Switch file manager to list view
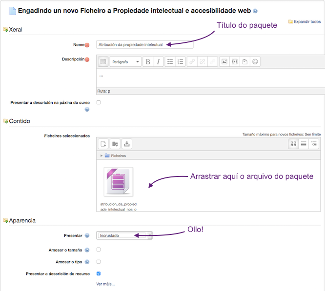325x291 pixels. tap(304, 144)
